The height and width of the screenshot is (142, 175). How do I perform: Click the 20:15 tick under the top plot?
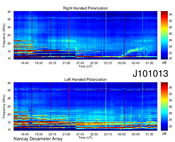[52, 63]
